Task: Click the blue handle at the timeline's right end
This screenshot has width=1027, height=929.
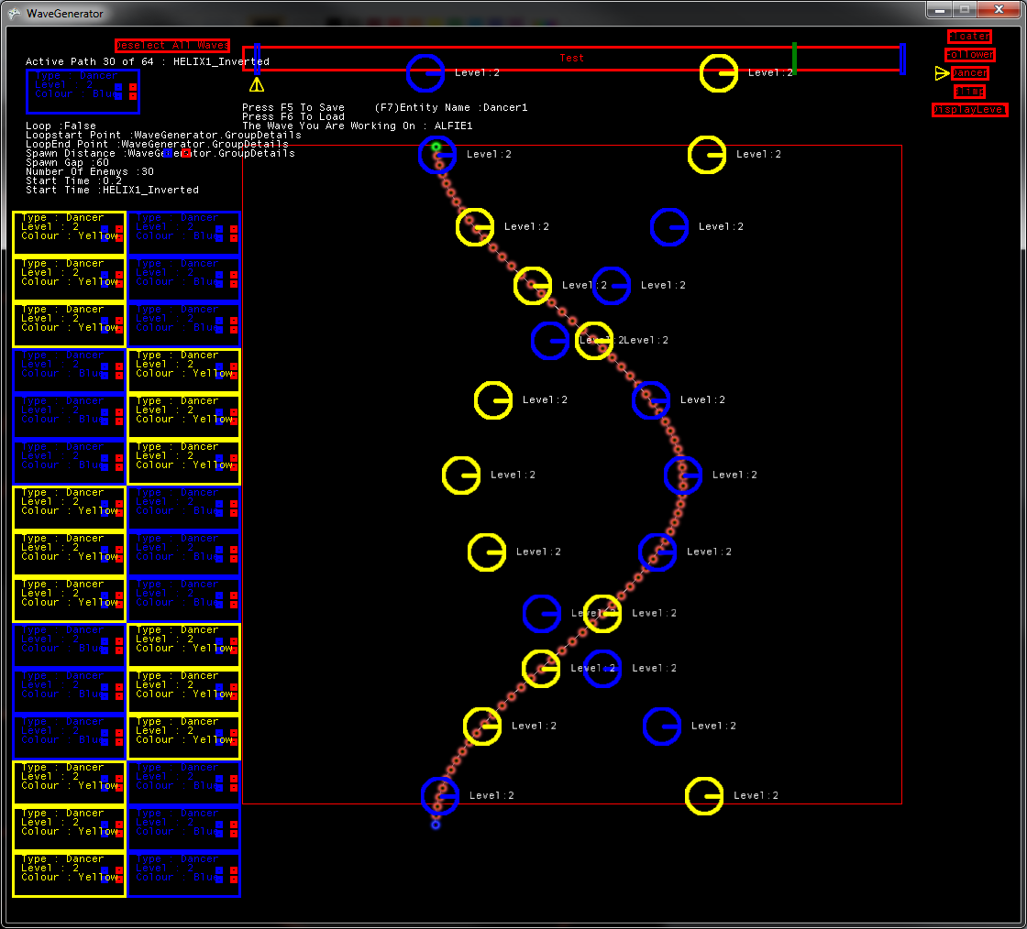Action: pyautogui.click(x=903, y=59)
